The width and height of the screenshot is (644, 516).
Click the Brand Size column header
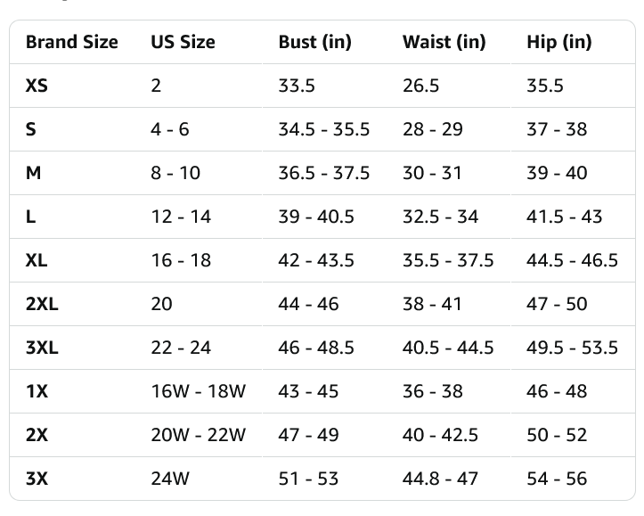72,42
